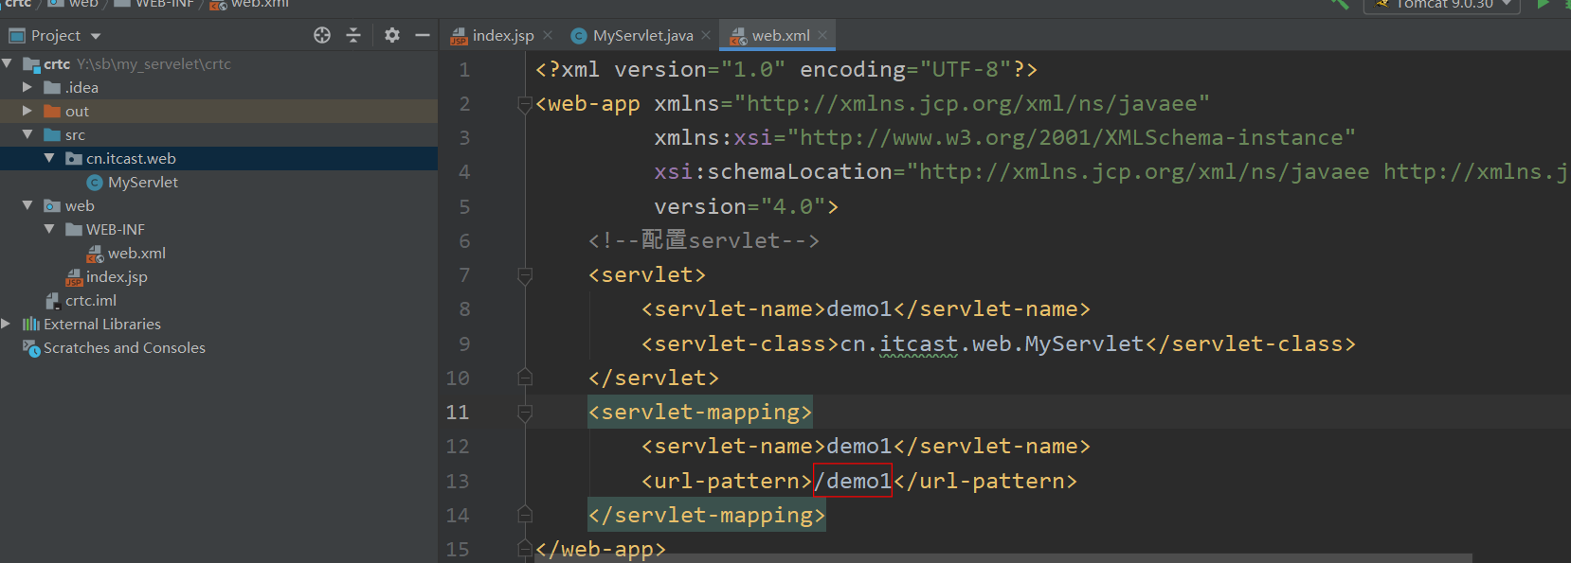The image size is (1571, 563).
Task: Expand External Libraries node
Action: [x=6, y=324]
